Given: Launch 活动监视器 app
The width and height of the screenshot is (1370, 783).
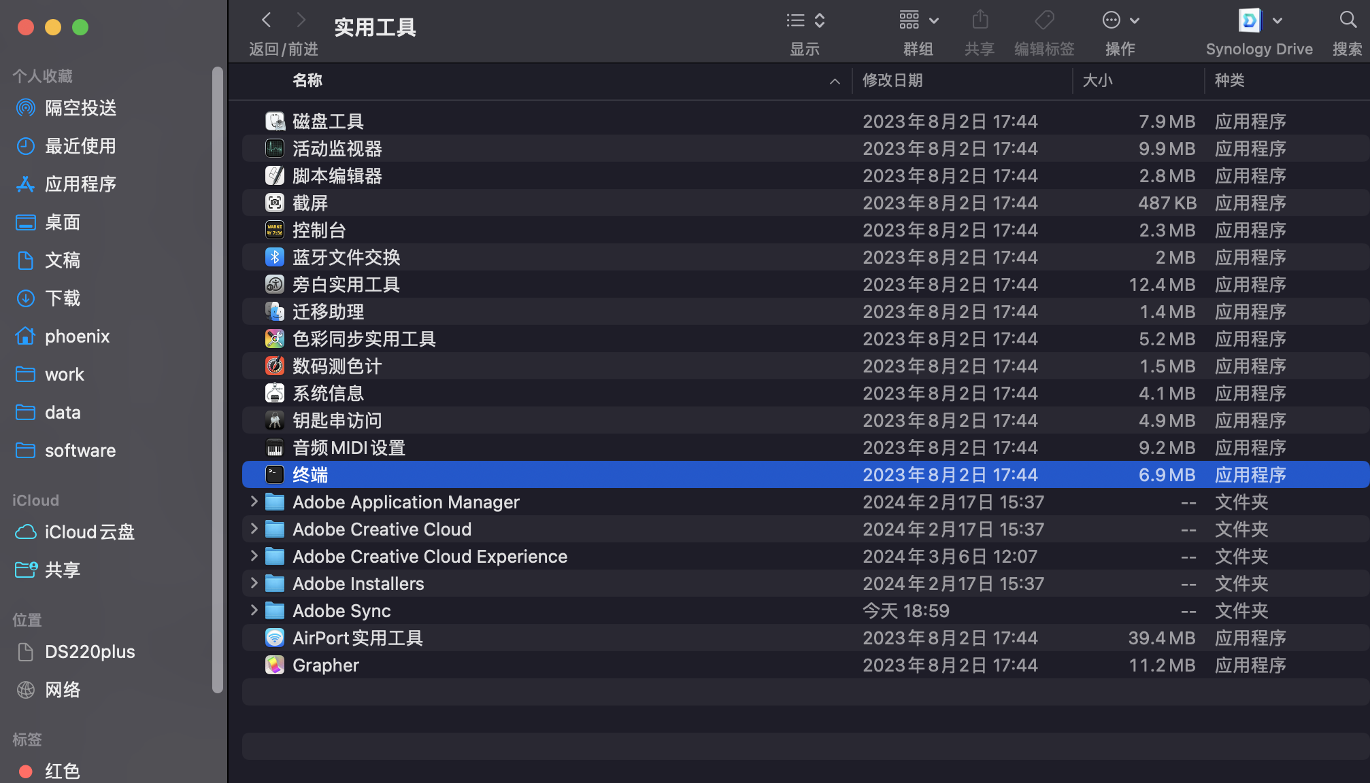Looking at the screenshot, I should tap(336, 147).
